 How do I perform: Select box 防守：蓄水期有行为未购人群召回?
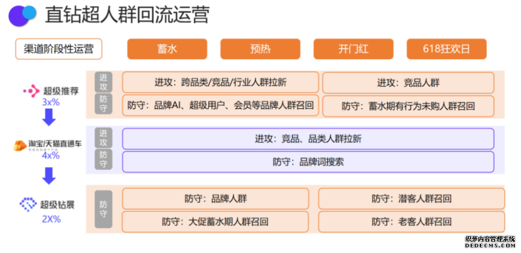pyautogui.click(x=408, y=106)
